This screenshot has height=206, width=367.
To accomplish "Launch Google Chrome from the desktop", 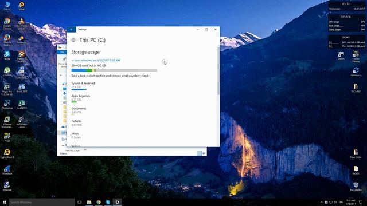I will pos(7,24).
